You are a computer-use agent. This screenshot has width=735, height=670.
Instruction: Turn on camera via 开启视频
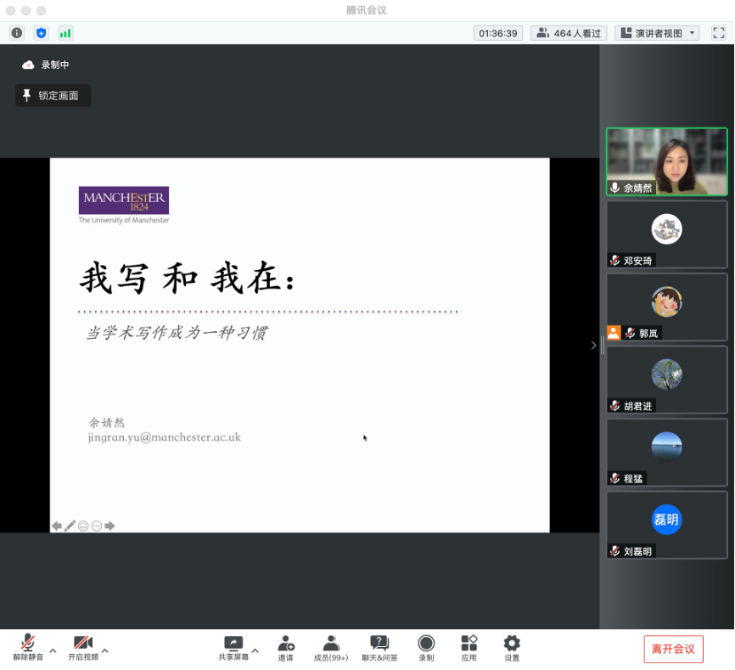pyautogui.click(x=83, y=647)
